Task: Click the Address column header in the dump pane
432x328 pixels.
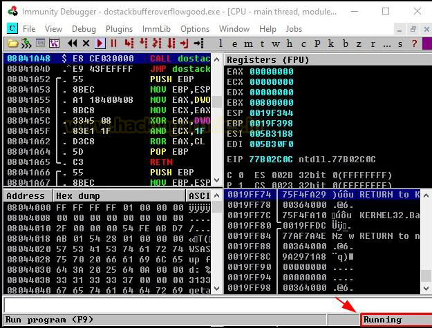Action: 28,195
